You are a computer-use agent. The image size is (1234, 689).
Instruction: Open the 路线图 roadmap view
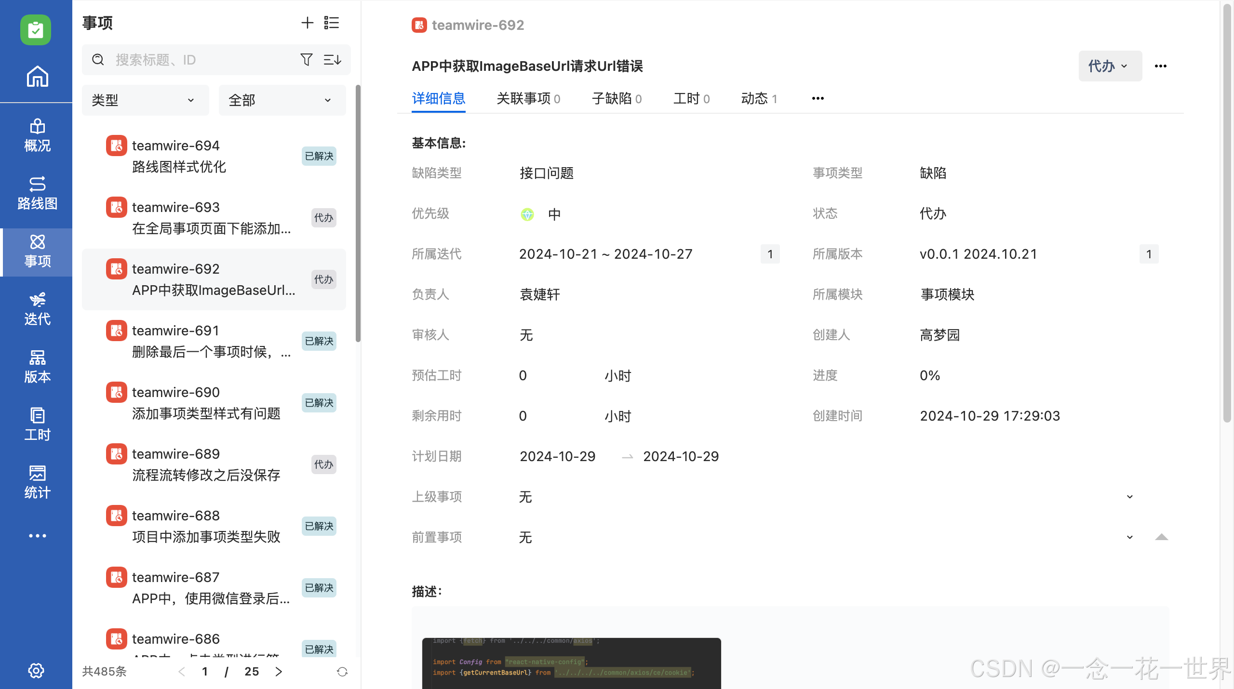pyautogui.click(x=37, y=192)
